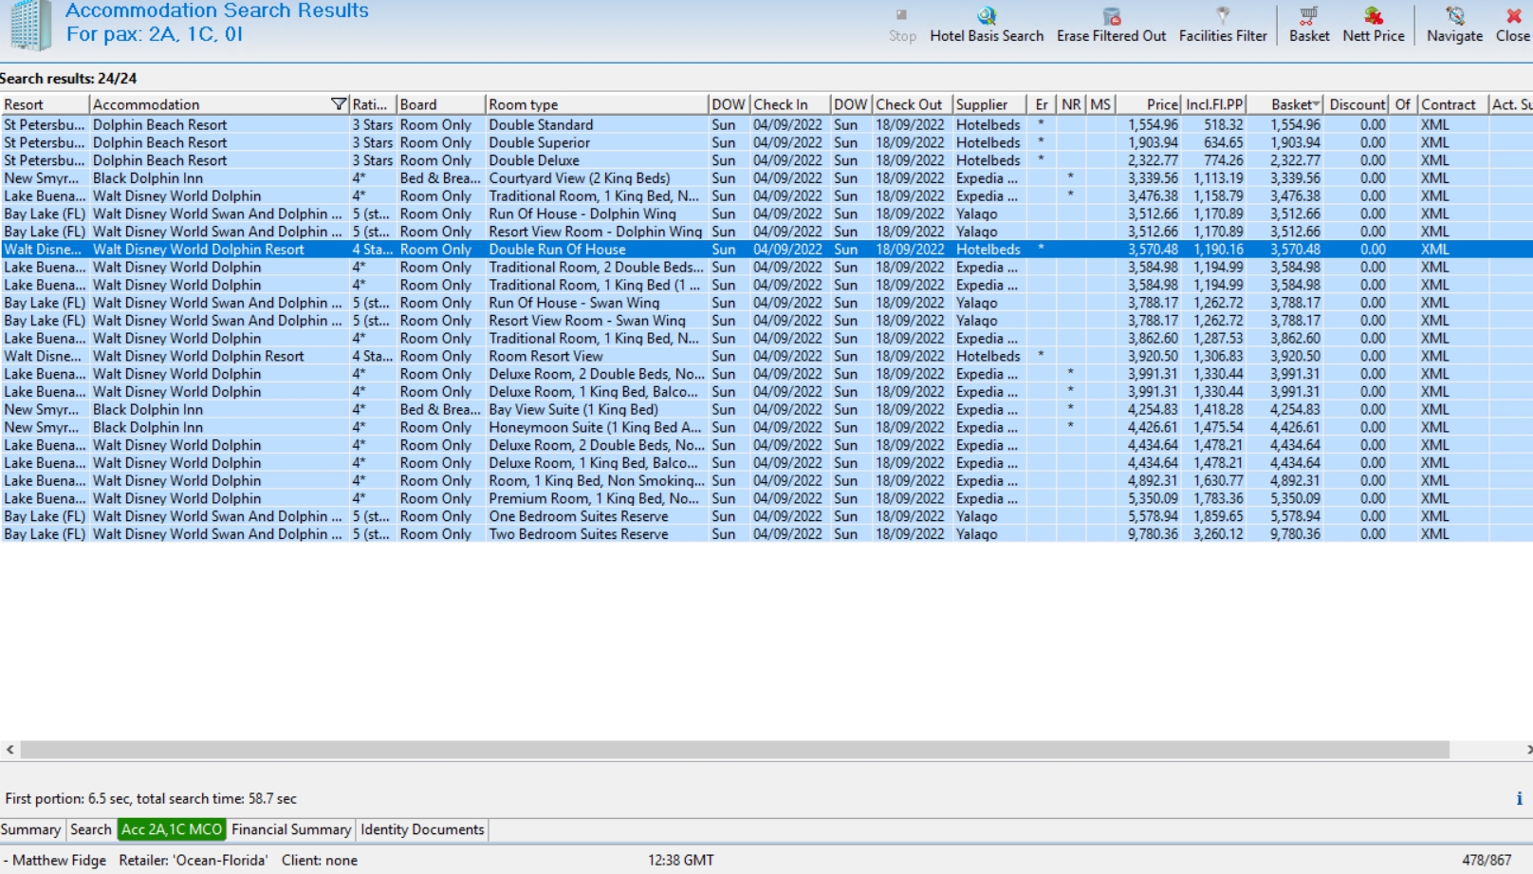Click the Erase Filtered Out toolbar button

[x=1111, y=26]
